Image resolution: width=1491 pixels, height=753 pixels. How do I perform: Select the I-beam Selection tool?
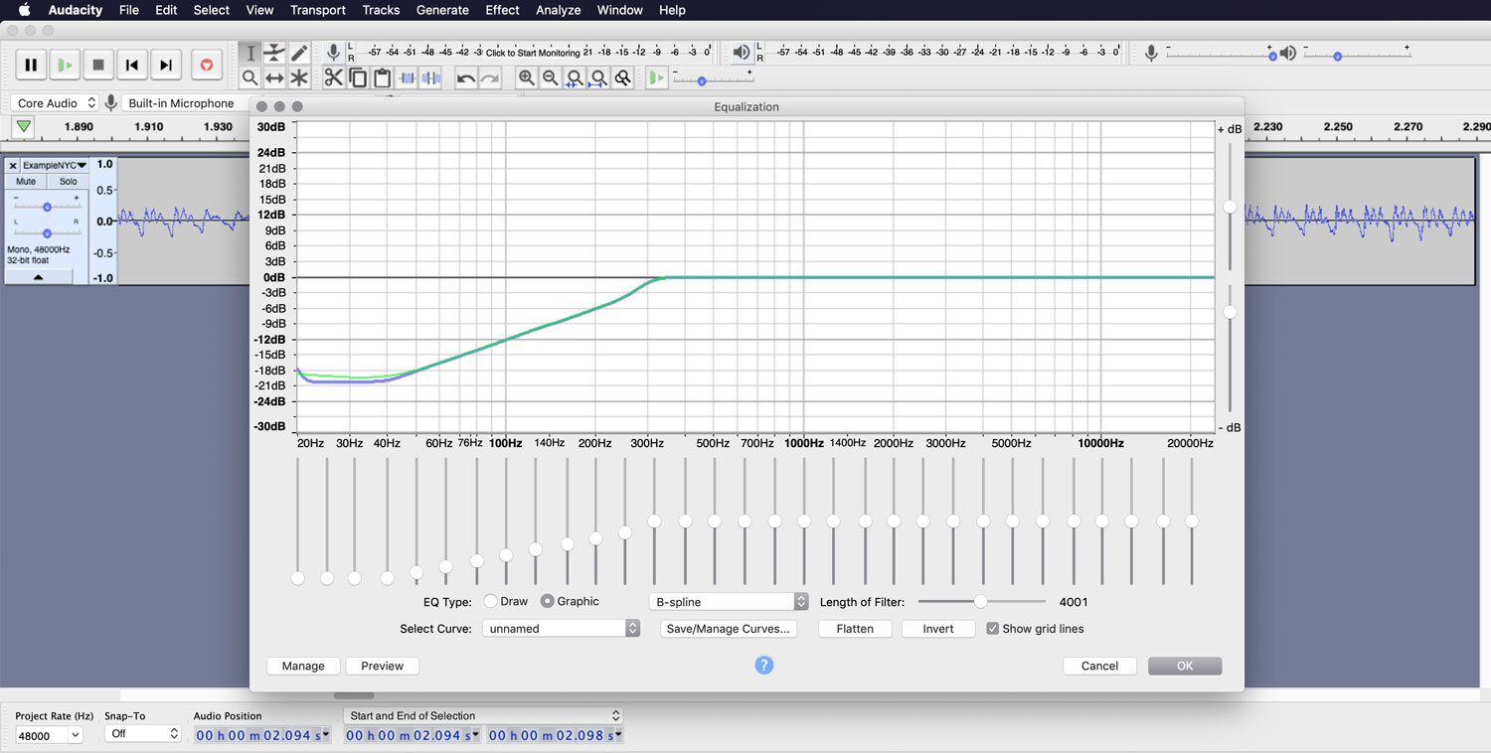(250, 53)
